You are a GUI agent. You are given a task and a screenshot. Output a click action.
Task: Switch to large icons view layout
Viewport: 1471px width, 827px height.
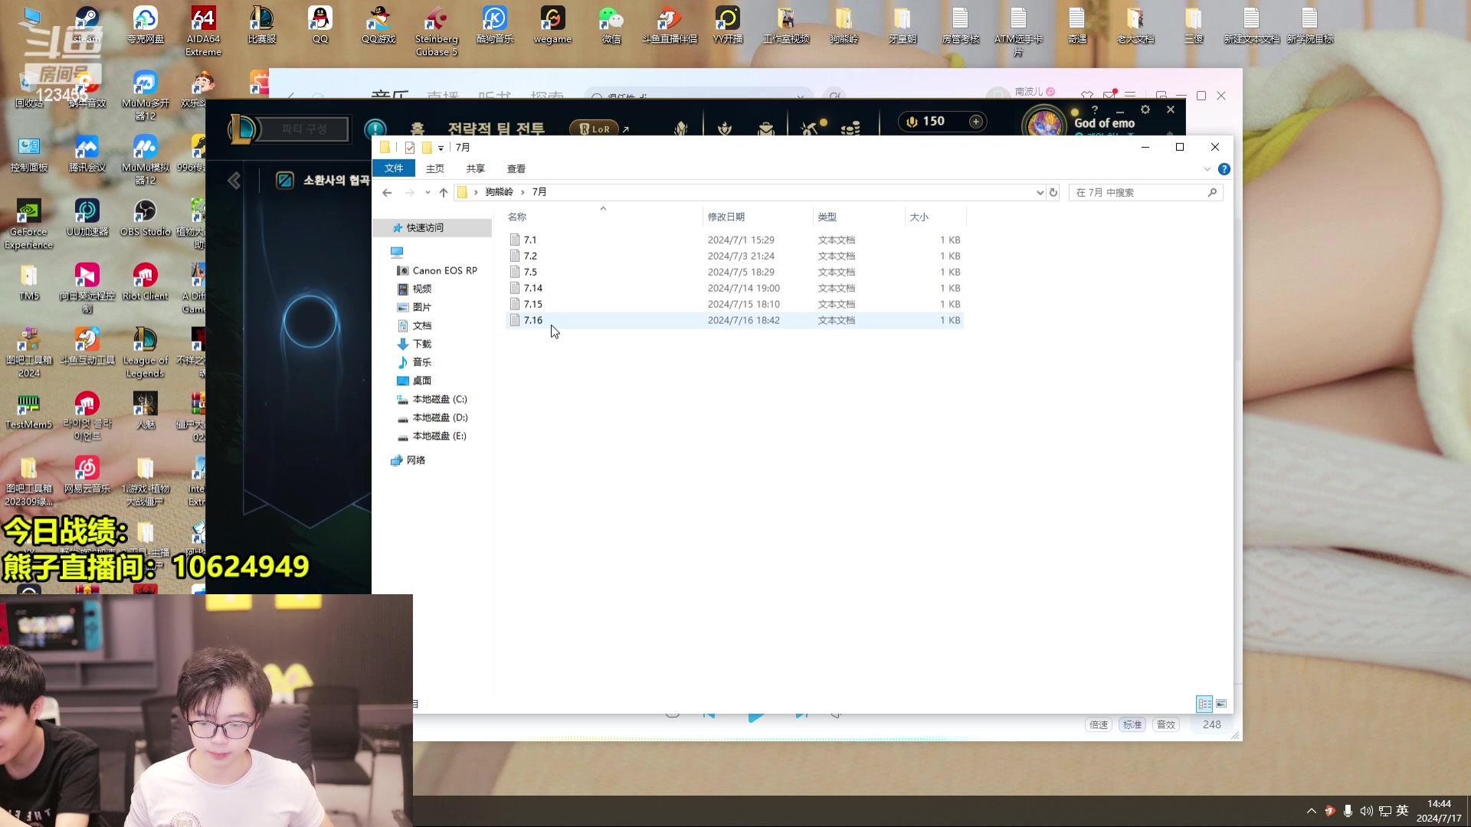(1221, 704)
